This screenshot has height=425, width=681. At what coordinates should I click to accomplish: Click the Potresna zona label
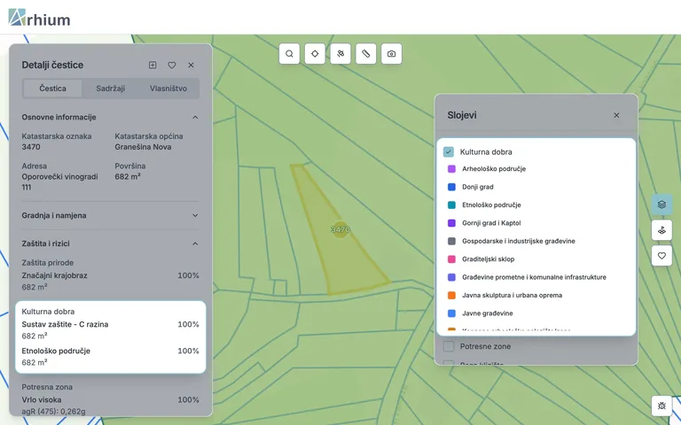47,387
